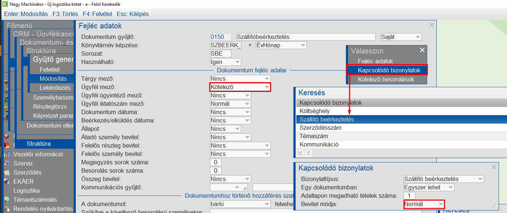The image size is (507, 213).
Task: Click the Szerződés icon in sidebar
Action: 7,172
